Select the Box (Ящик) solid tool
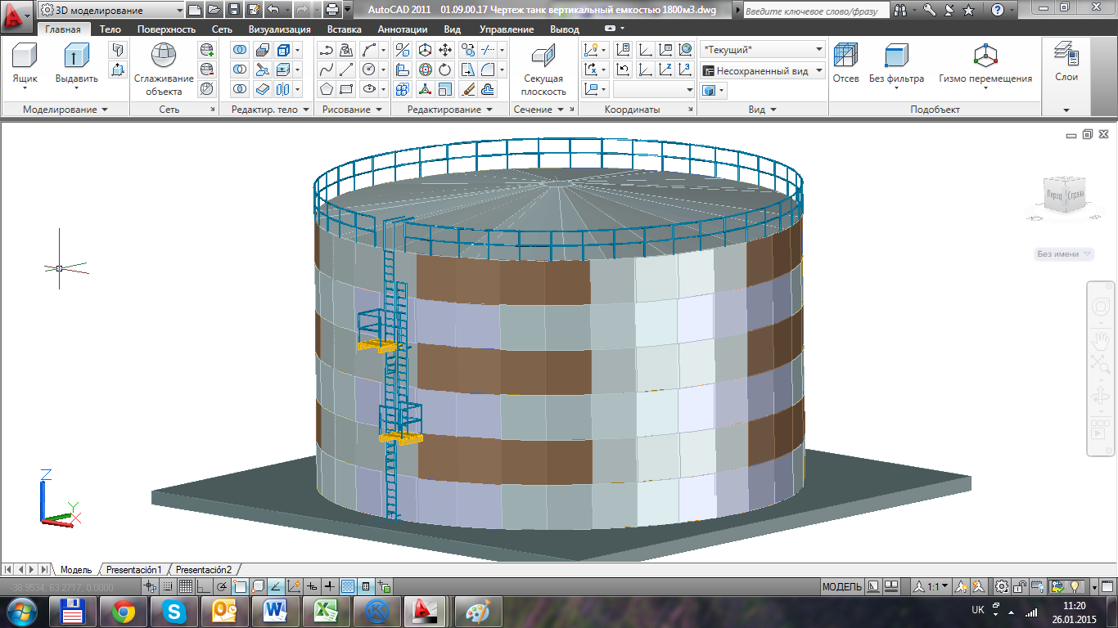This screenshot has width=1118, height=628. [25, 64]
